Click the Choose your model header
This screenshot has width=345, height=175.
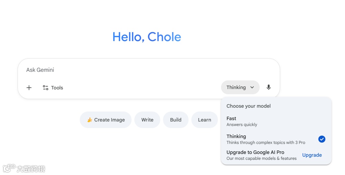[249, 106]
